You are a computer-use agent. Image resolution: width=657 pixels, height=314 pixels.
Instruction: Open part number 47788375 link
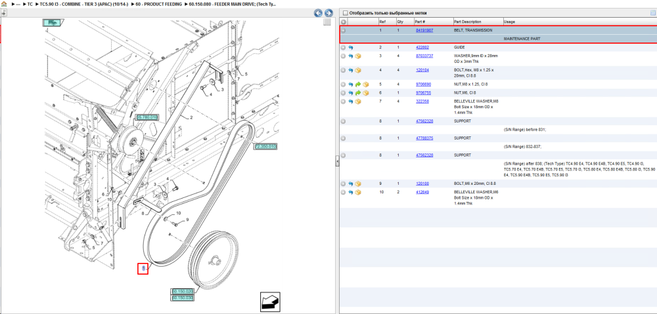coord(424,138)
